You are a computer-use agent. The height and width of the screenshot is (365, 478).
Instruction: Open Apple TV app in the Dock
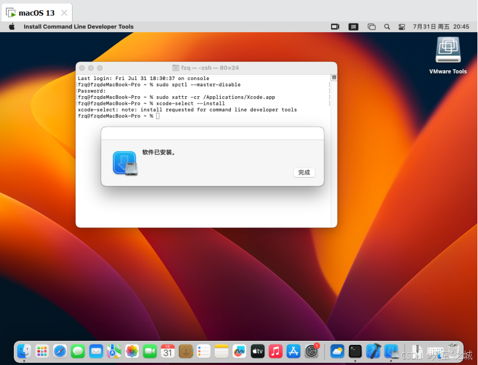click(257, 351)
